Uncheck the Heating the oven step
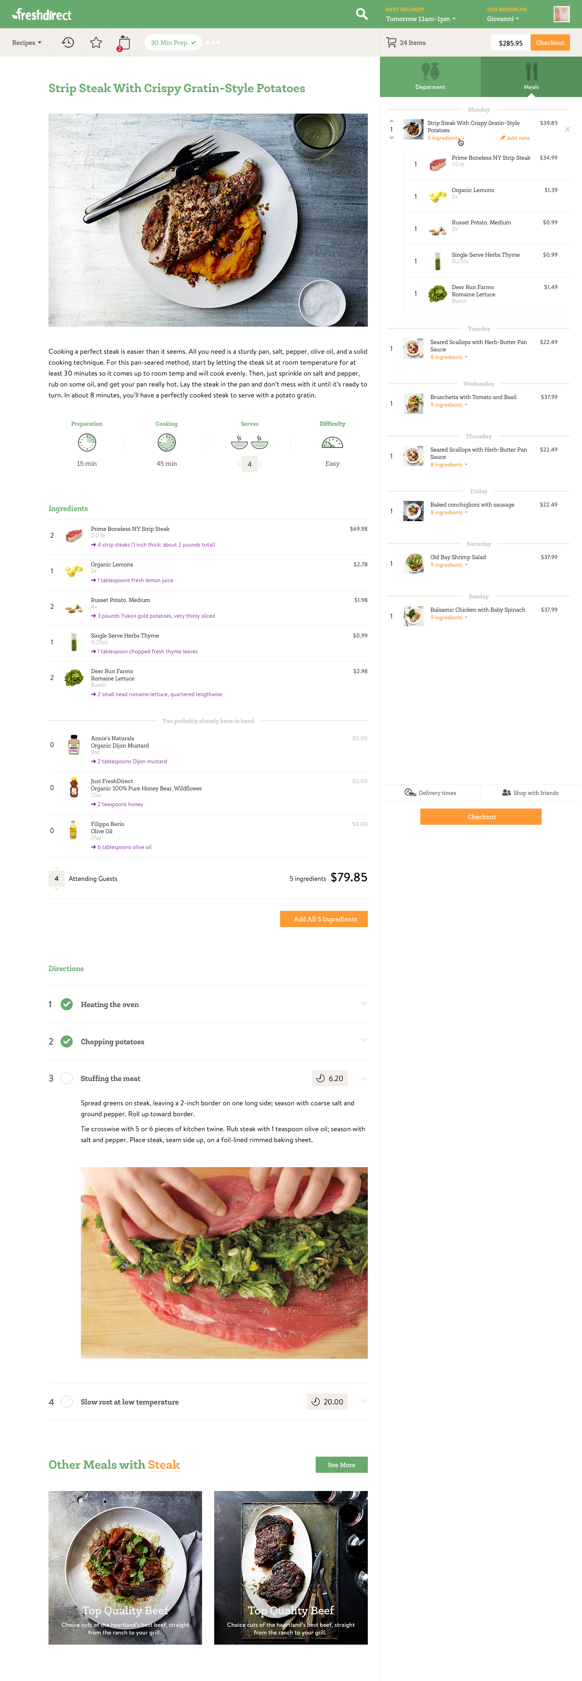Viewport: 582px width, 1681px height. pyautogui.click(x=67, y=1004)
